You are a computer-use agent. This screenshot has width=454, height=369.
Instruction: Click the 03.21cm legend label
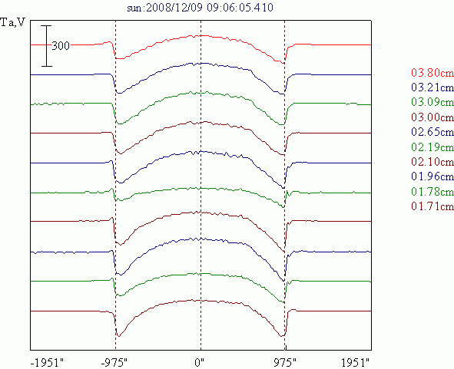(x=432, y=87)
